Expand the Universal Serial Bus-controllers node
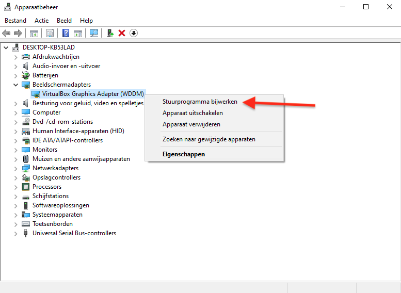The image size is (401, 293). [15, 233]
